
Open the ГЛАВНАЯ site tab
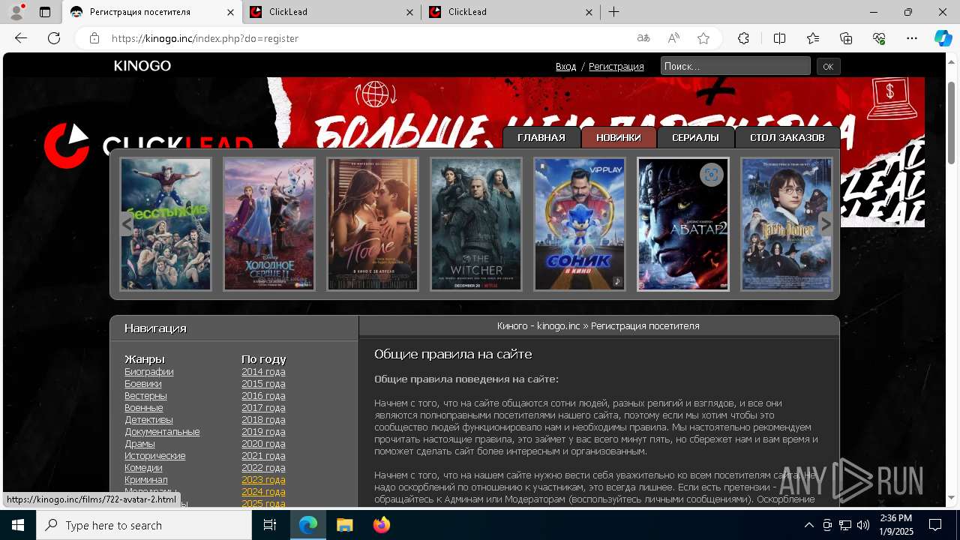pyautogui.click(x=541, y=137)
